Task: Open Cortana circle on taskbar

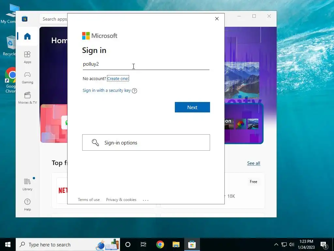Action: pyautogui.click(x=128, y=244)
